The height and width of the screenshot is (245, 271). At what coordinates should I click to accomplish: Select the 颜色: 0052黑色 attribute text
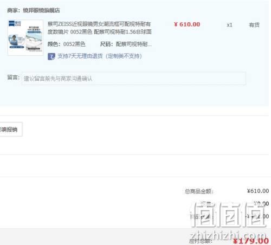66,44
